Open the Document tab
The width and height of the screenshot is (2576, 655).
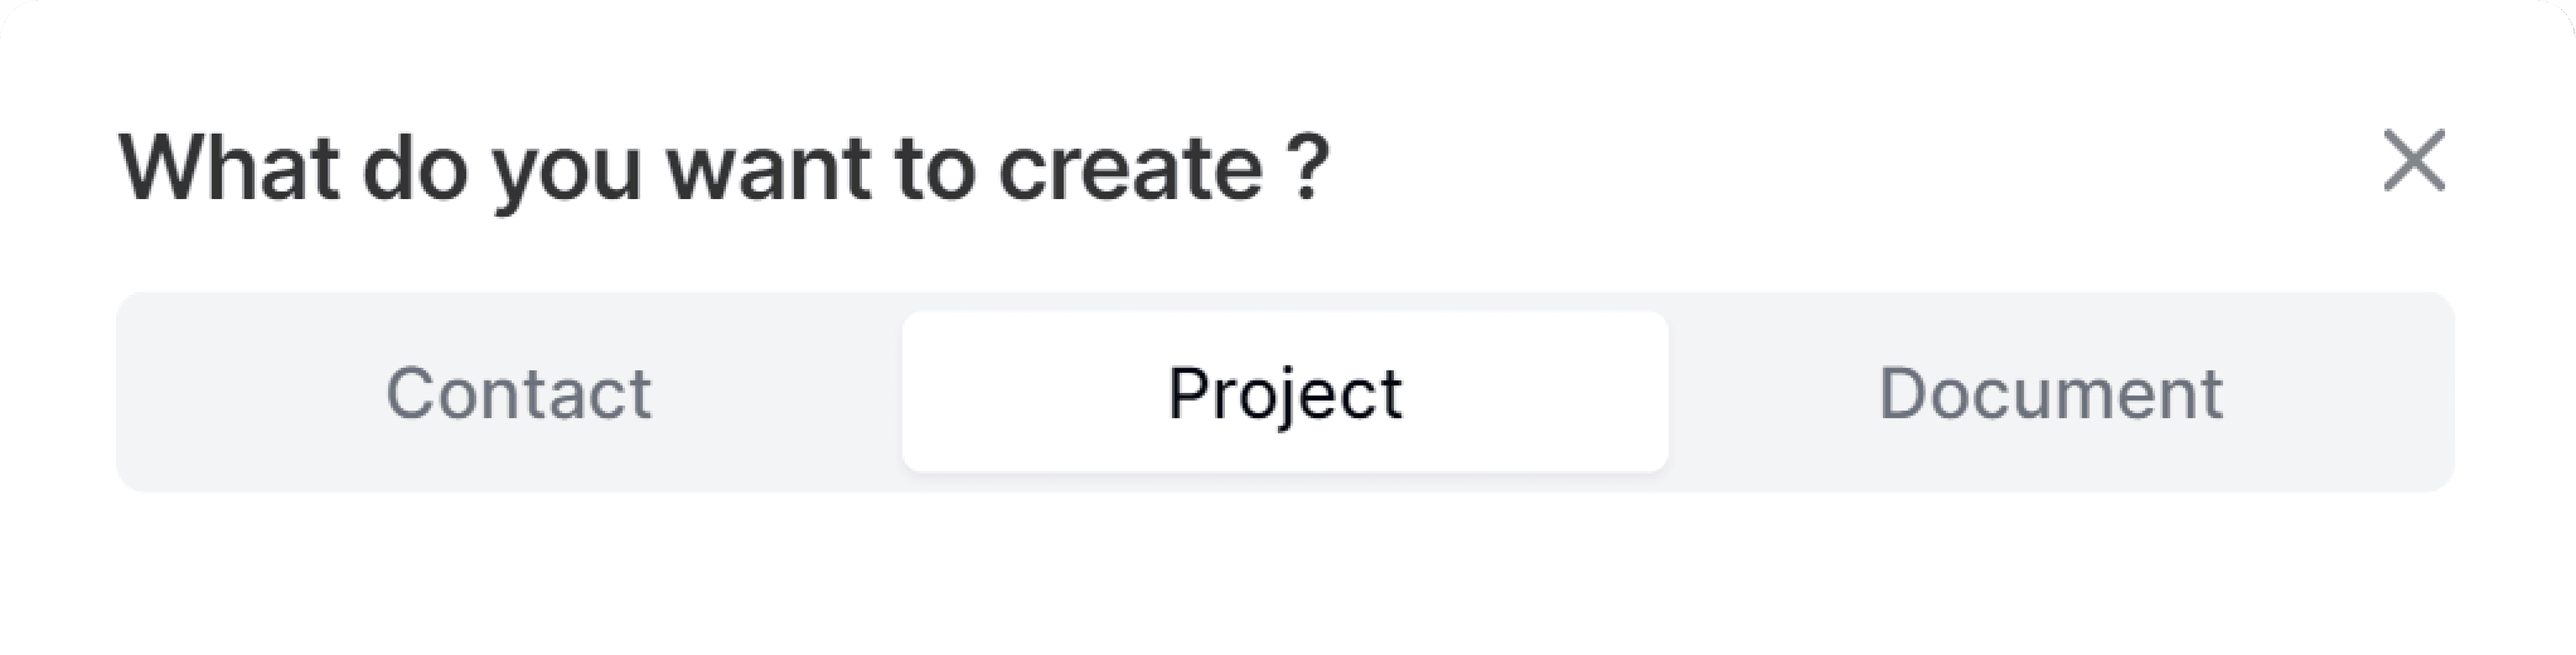(x=2050, y=392)
